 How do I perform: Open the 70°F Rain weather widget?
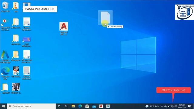click(x=152, y=106)
